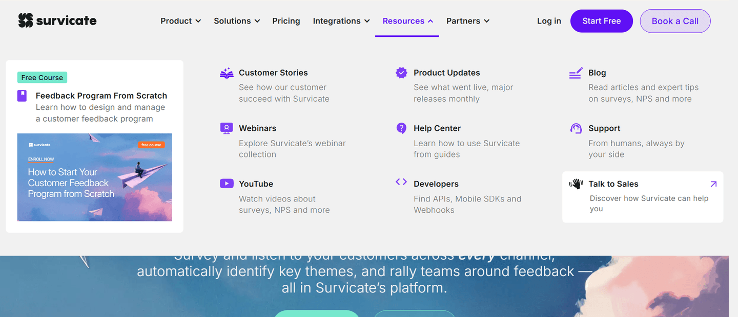Click the Free Course tag

(x=42, y=78)
